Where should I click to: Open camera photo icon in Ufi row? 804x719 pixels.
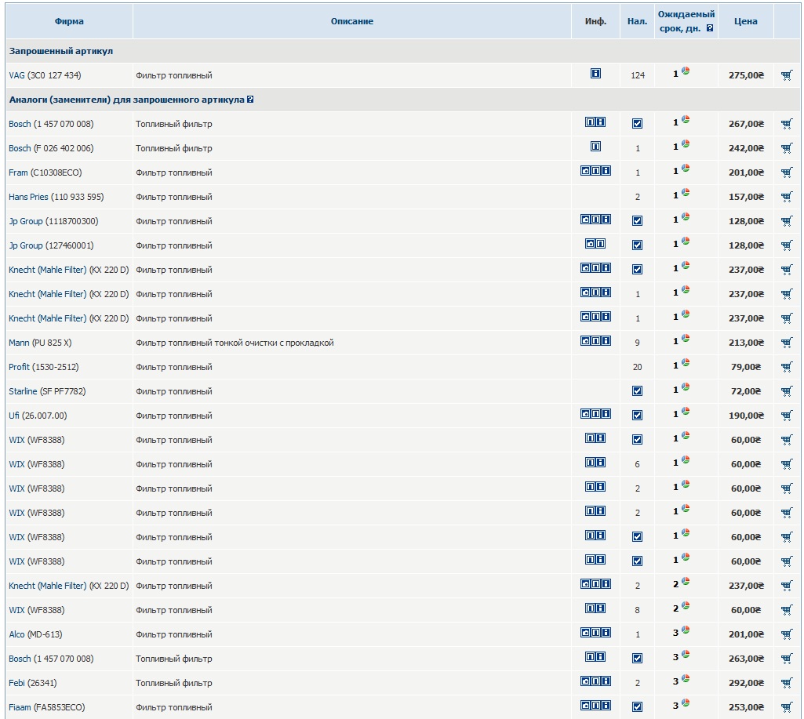(585, 413)
